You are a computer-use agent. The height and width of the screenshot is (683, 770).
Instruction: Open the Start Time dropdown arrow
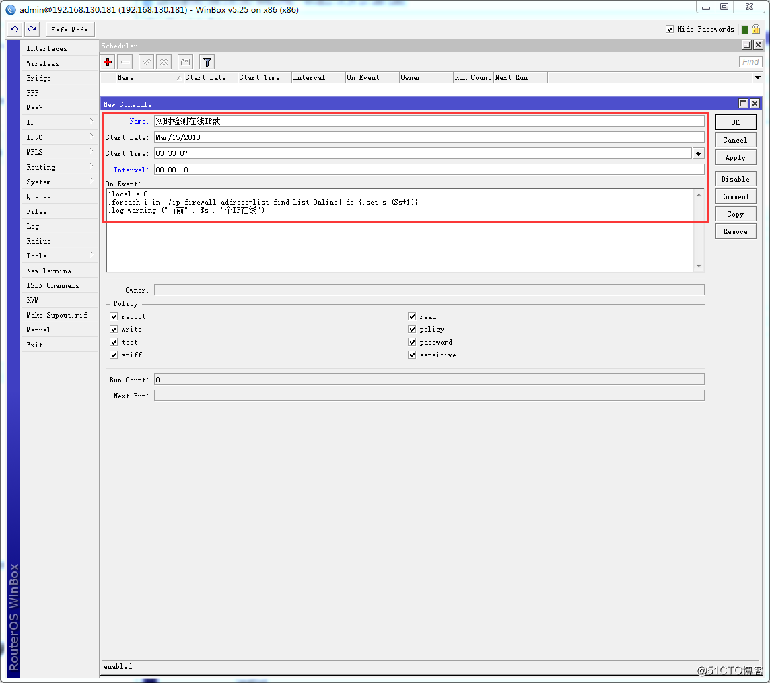[698, 153]
